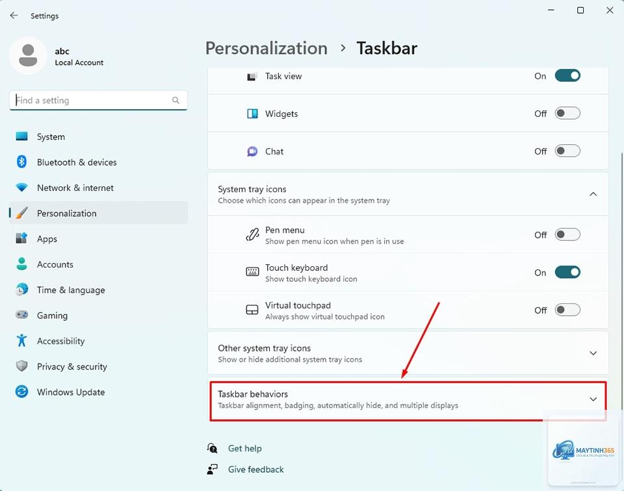Click the Virtual touchpad icon

coord(252,310)
